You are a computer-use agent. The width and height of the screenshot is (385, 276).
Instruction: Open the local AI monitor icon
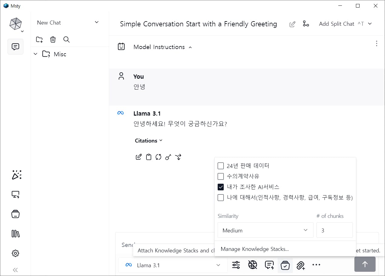15,195
